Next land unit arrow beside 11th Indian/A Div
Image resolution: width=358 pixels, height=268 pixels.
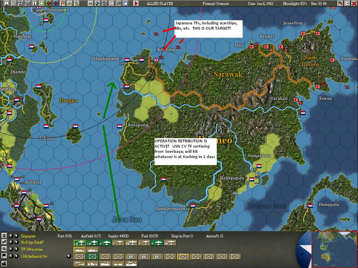click(x=16, y=256)
